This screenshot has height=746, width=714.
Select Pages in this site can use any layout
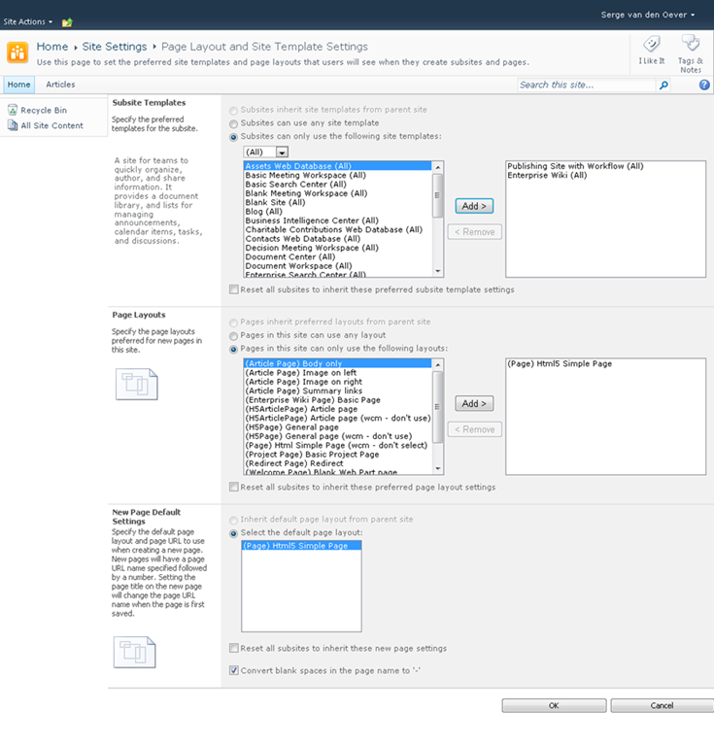click(233, 336)
